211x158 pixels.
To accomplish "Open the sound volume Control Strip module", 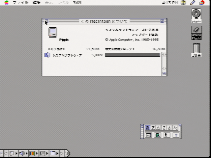I will click(23, 153).
